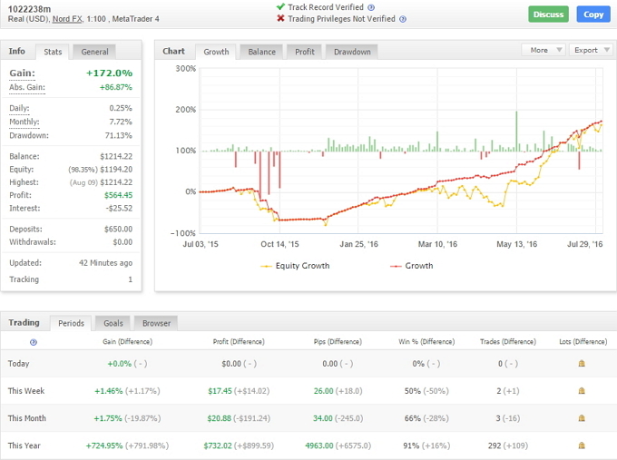The width and height of the screenshot is (617, 460).
Task: Click the Pips (Difference) column header
Action: 338,341
